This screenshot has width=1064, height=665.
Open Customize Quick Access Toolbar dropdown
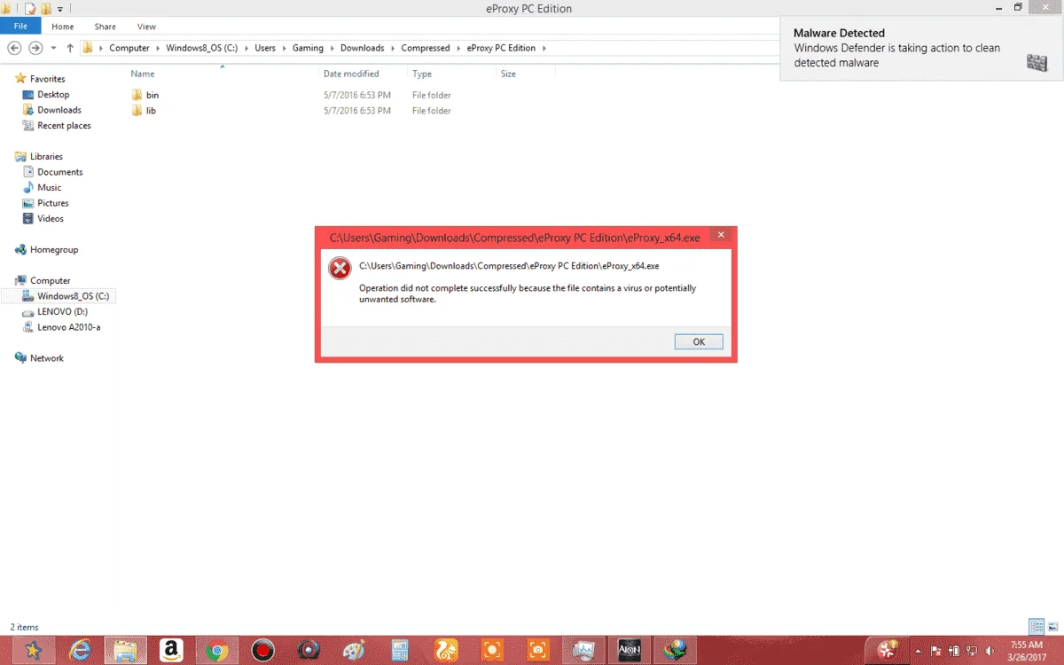click(x=60, y=9)
